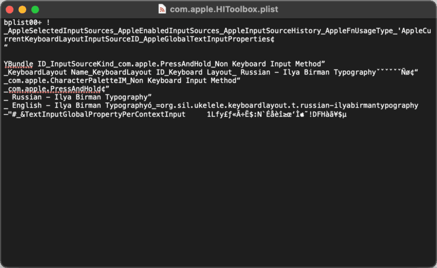
Task: Close the com.apple.HIToolbox.plist window
Action: [x=10, y=10]
